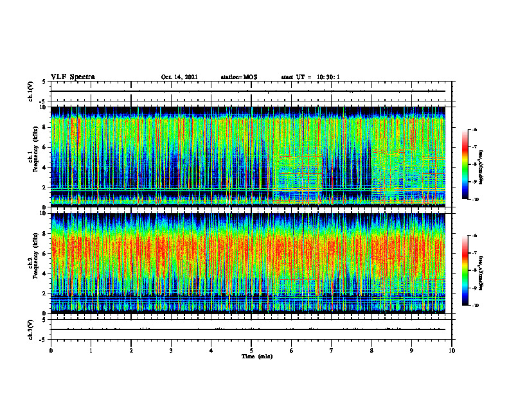Click the "station=MOS" header label
509x393 pixels.
[239, 77]
